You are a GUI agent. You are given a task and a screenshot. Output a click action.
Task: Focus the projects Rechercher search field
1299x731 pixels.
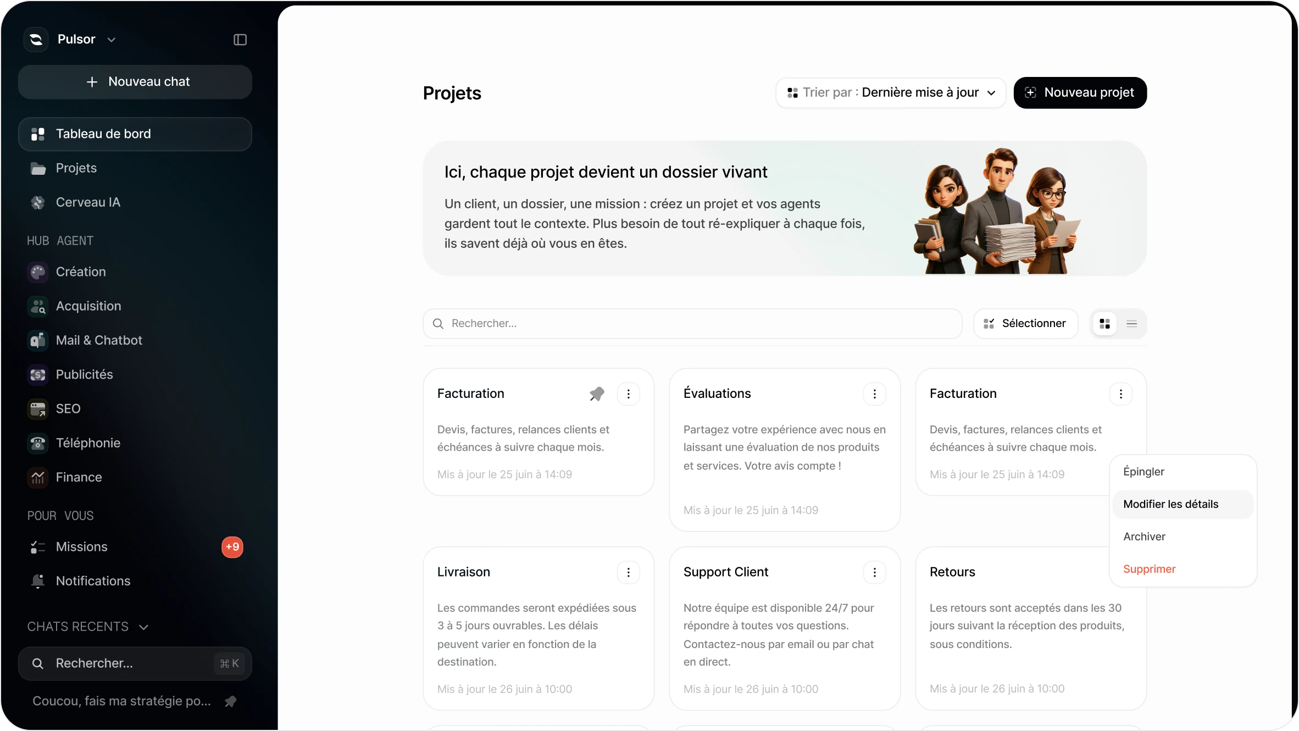(692, 323)
